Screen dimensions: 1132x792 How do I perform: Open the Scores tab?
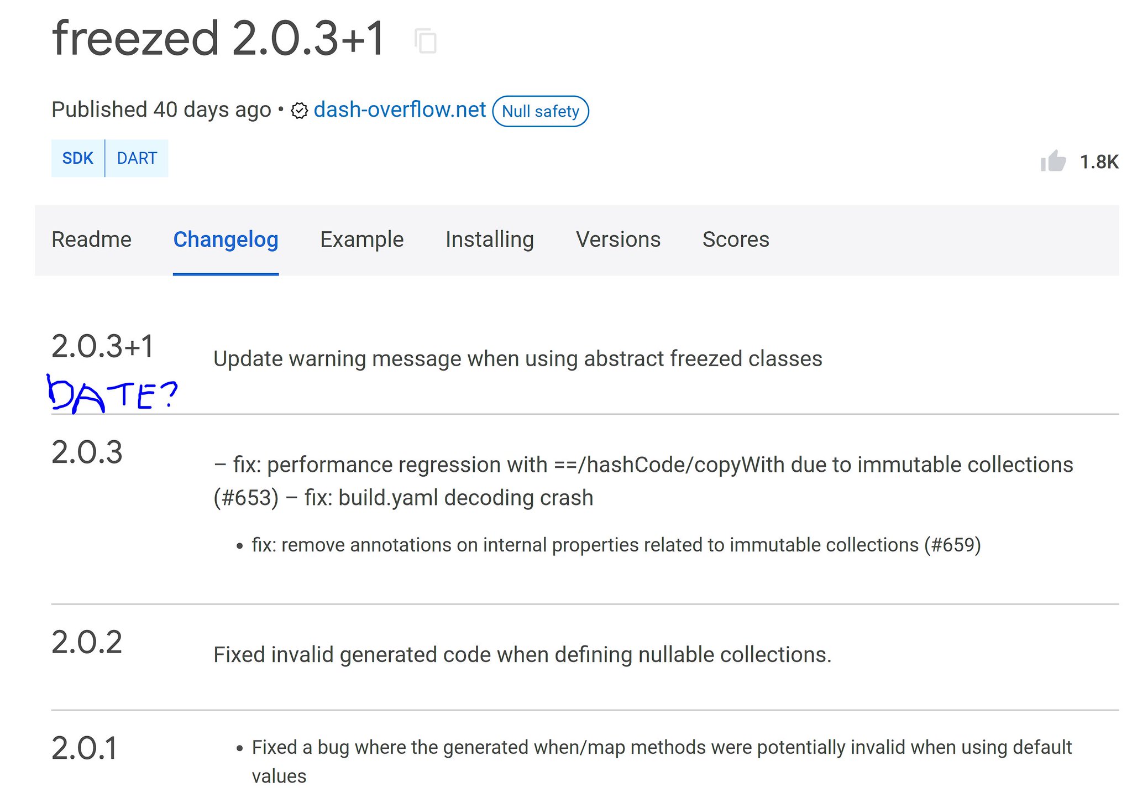tap(736, 240)
